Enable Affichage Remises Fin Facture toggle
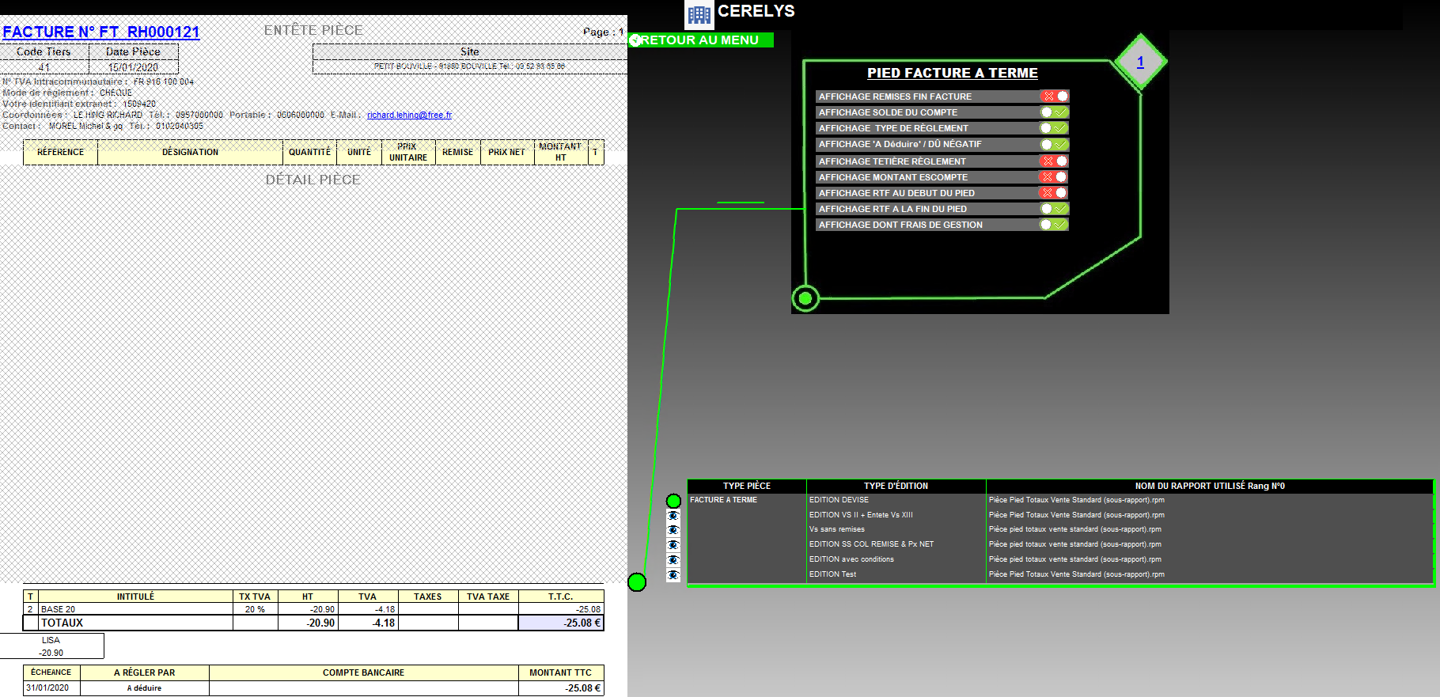The height and width of the screenshot is (697, 1440). pyautogui.click(x=1054, y=97)
